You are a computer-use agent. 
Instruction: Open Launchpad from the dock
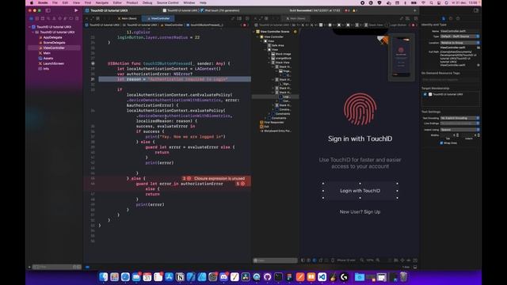[x=114, y=277]
